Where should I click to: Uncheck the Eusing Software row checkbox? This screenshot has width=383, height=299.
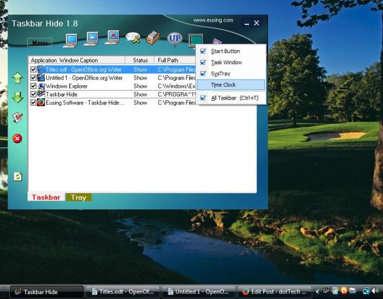pos(33,103)
